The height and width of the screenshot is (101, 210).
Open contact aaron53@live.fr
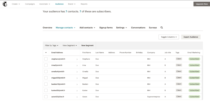(58, 97)
